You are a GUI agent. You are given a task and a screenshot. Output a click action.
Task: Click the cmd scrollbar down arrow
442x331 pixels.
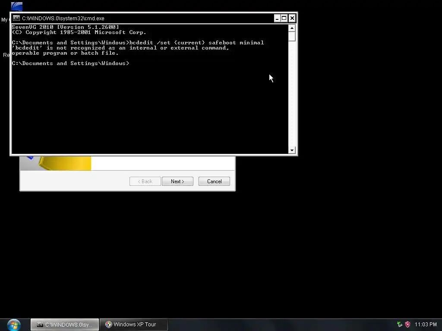click(x=292, y=150)
